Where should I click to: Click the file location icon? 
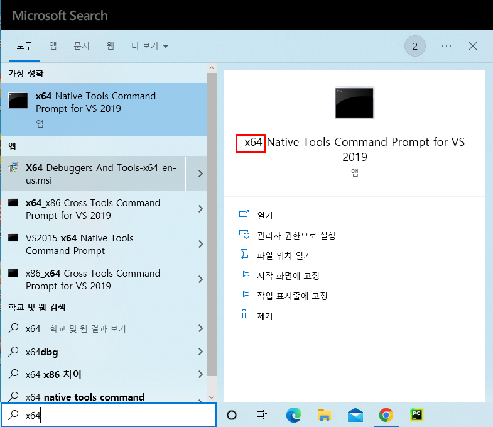pyautogui.click(x=244, y=254)
